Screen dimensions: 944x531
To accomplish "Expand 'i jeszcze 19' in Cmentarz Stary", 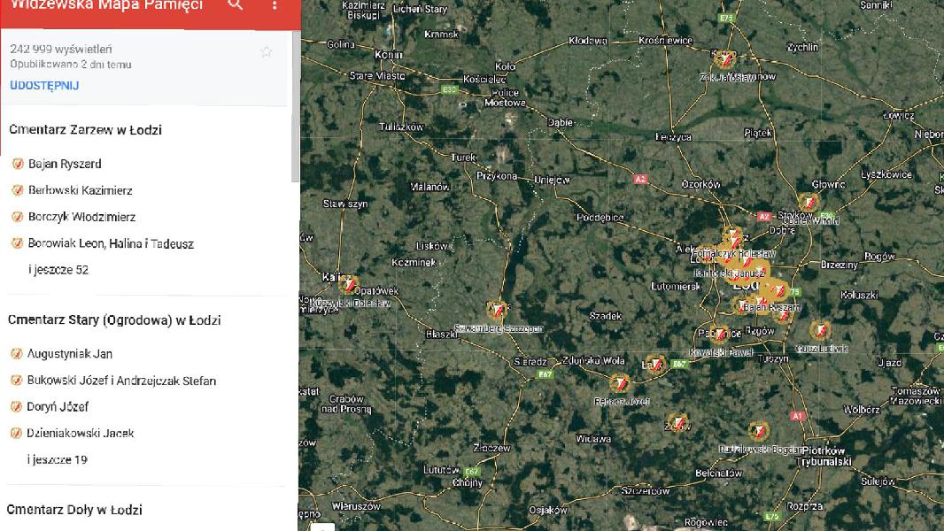I will [x=58, y=459].
